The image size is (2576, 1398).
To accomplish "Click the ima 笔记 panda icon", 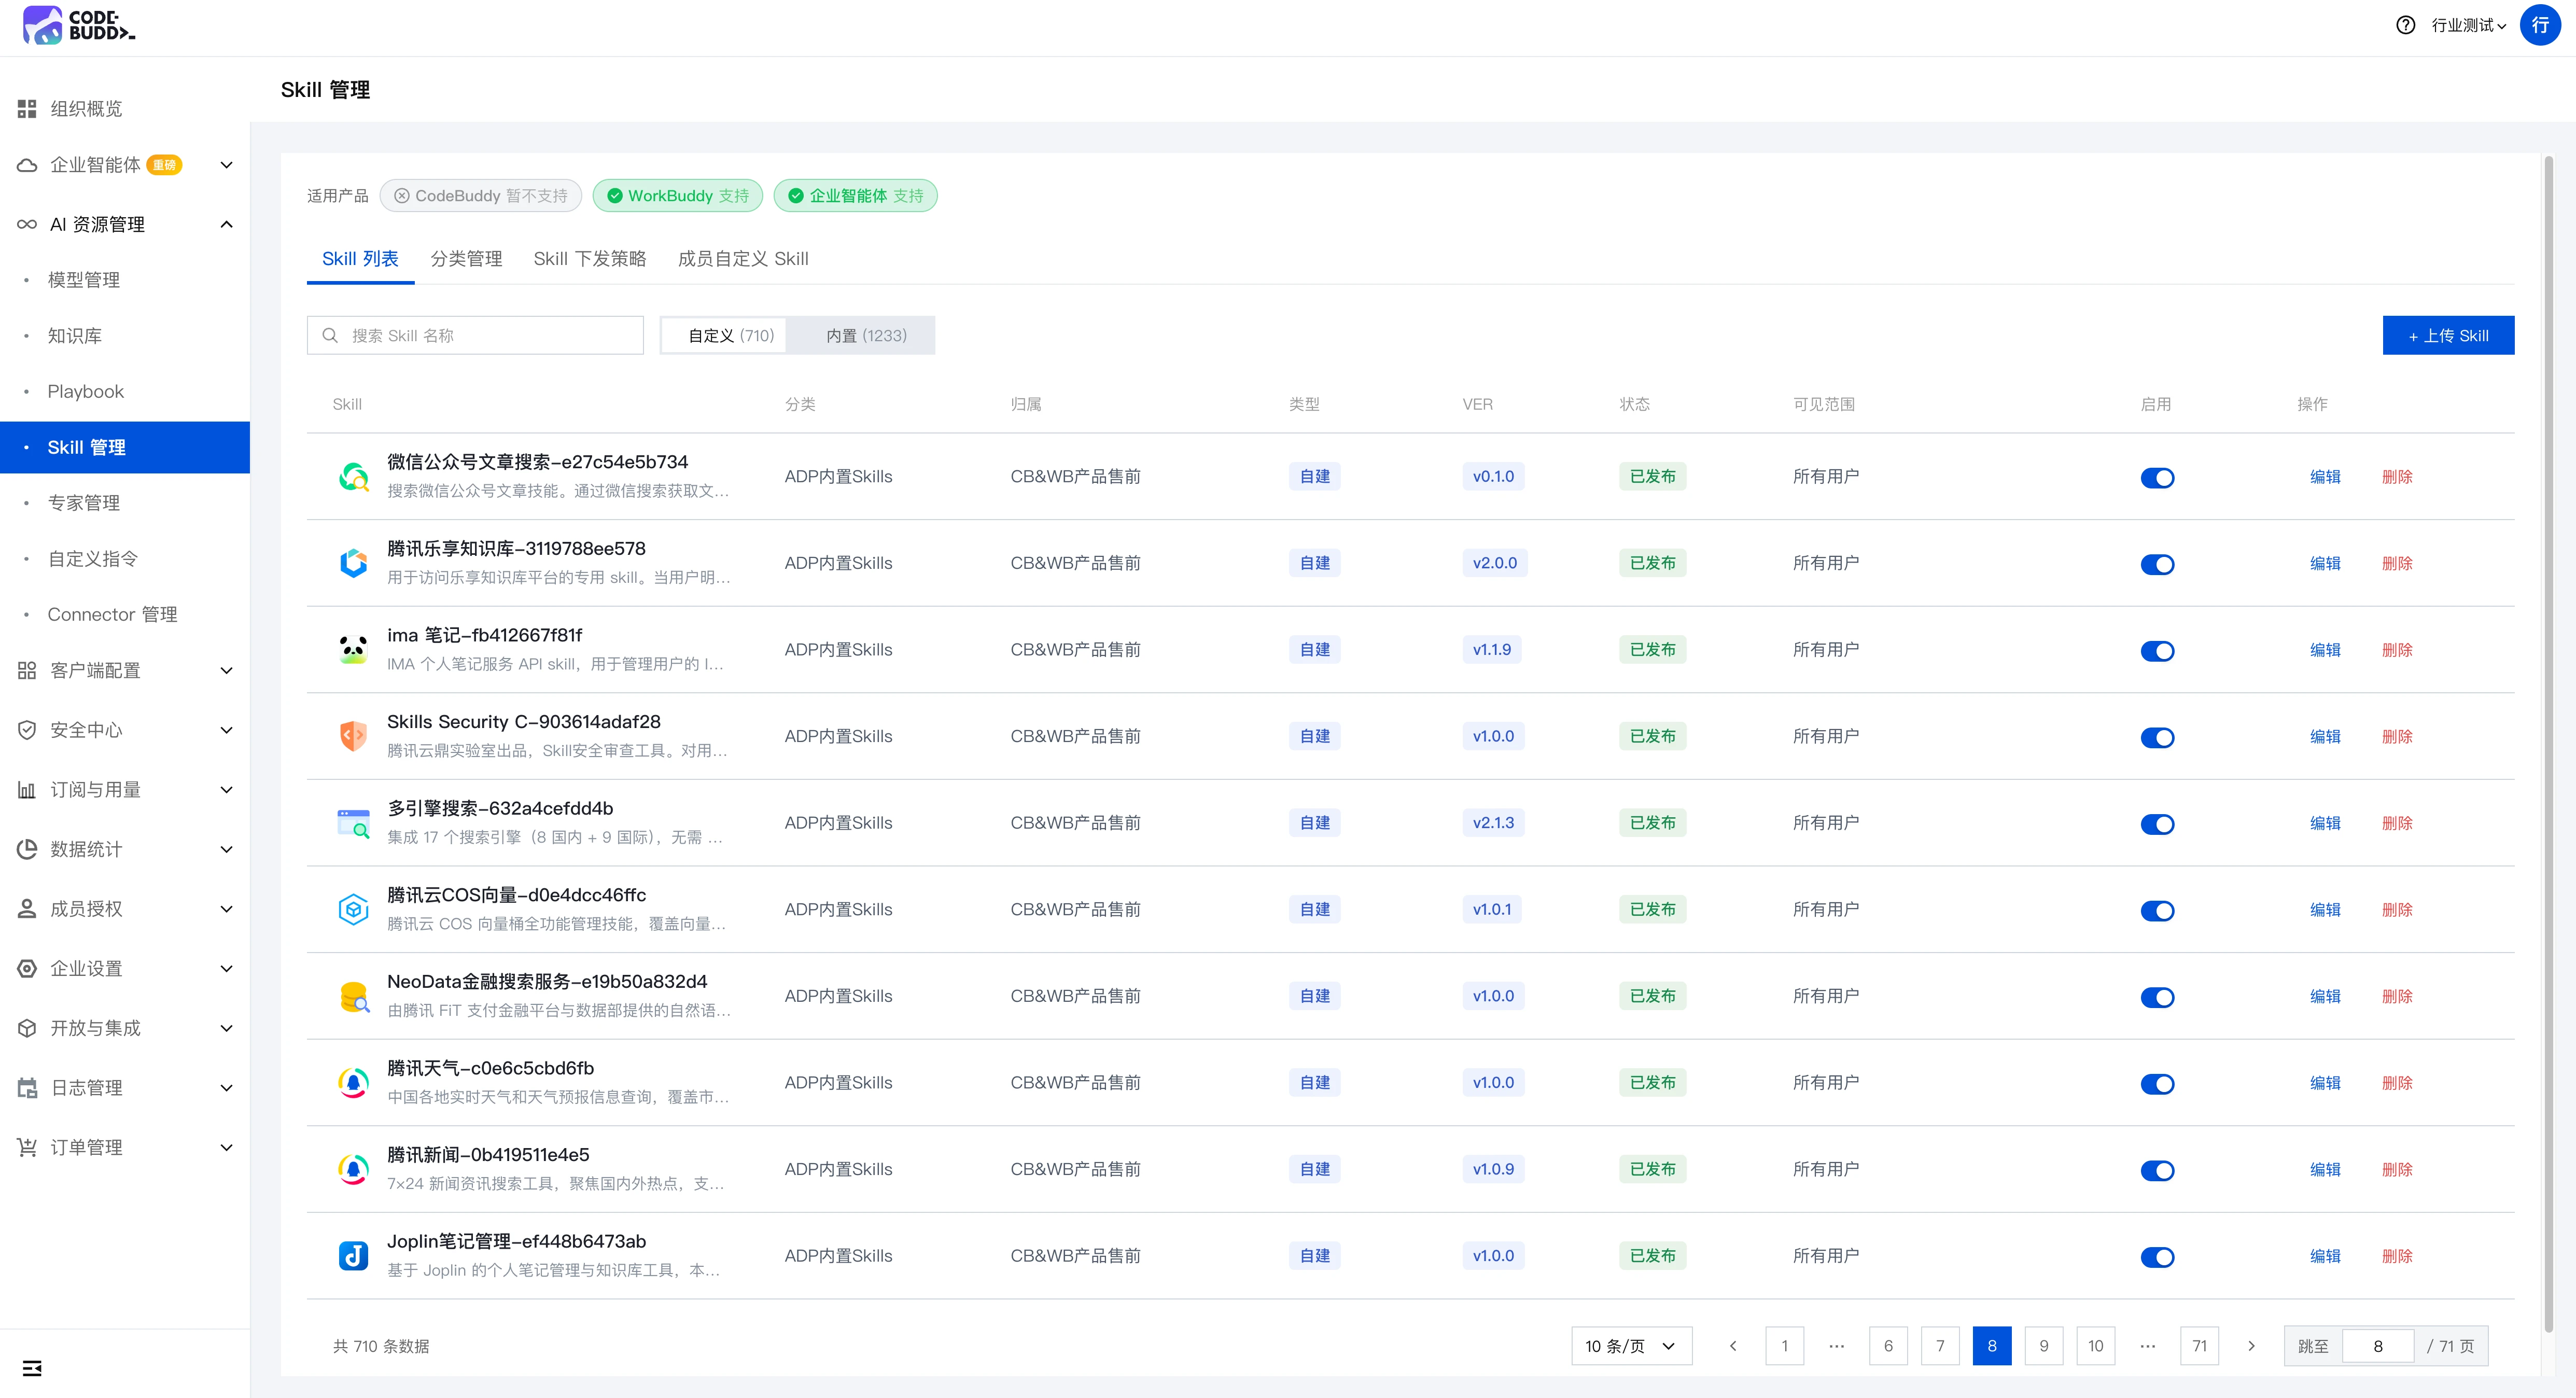I will [353, 650].
